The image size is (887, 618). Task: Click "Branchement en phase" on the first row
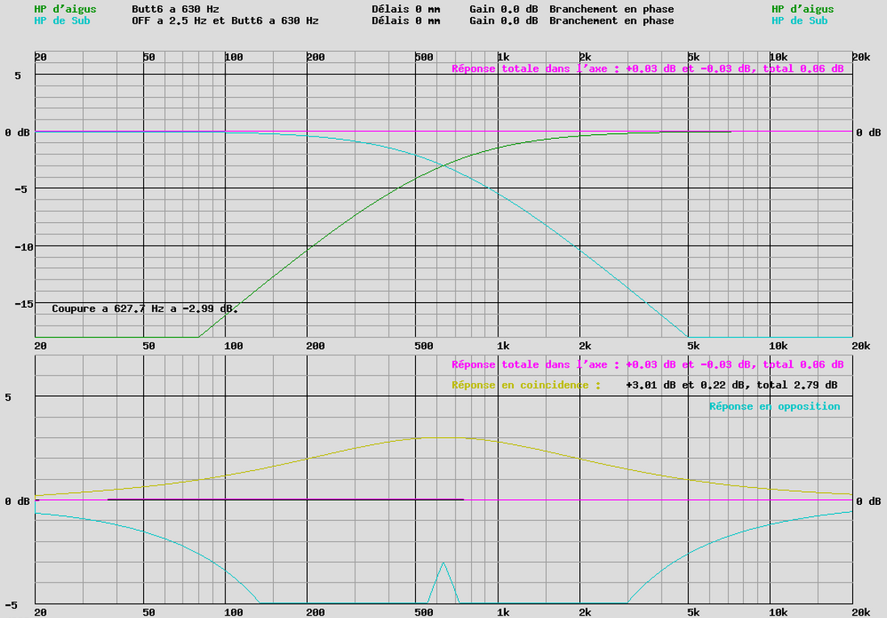pos(612,9)
